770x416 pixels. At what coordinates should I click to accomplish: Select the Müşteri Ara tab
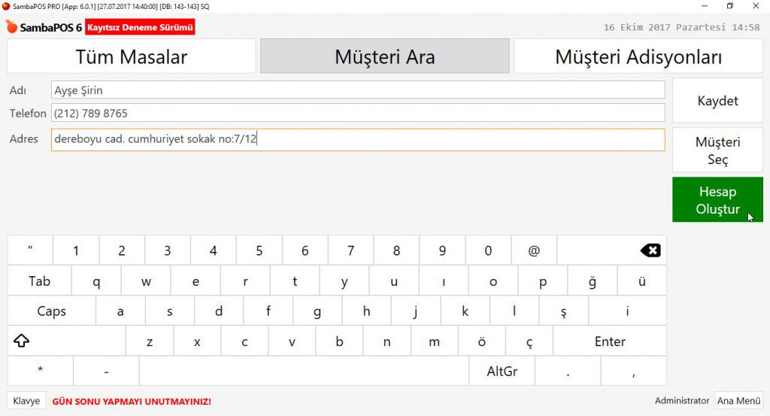[384, 57]
